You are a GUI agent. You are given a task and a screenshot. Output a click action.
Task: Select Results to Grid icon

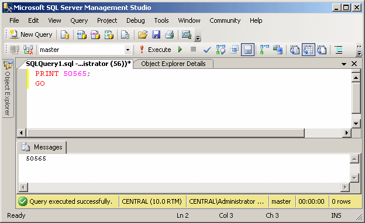tap(308, 50)
